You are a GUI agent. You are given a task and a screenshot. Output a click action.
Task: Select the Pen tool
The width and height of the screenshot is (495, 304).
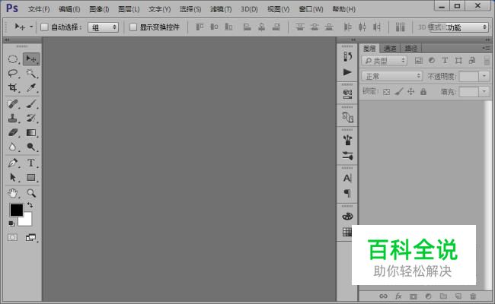tap(13, 163)
